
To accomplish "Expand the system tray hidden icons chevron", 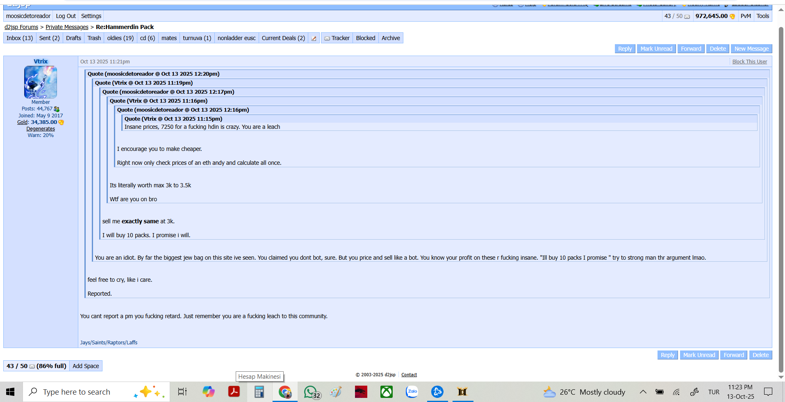I will tap(643, 392).
